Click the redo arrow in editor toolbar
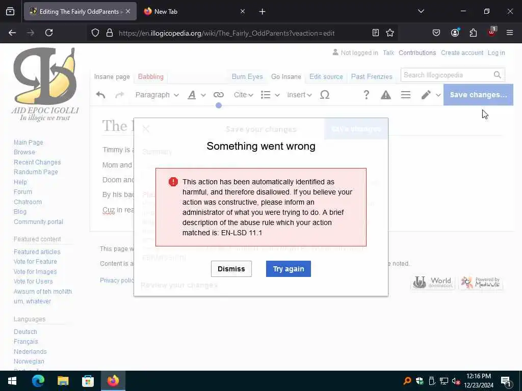 click(x=119, y=95)
